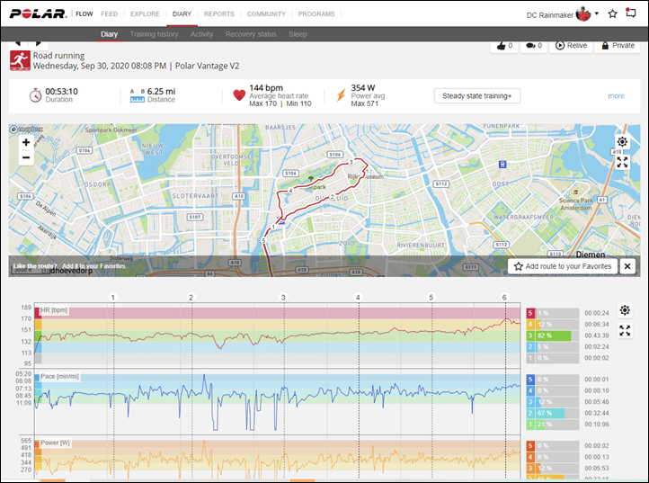This screenshot has height=483, width=649.
Task: Like this training with thumbs-up
Action: point(504,46)
